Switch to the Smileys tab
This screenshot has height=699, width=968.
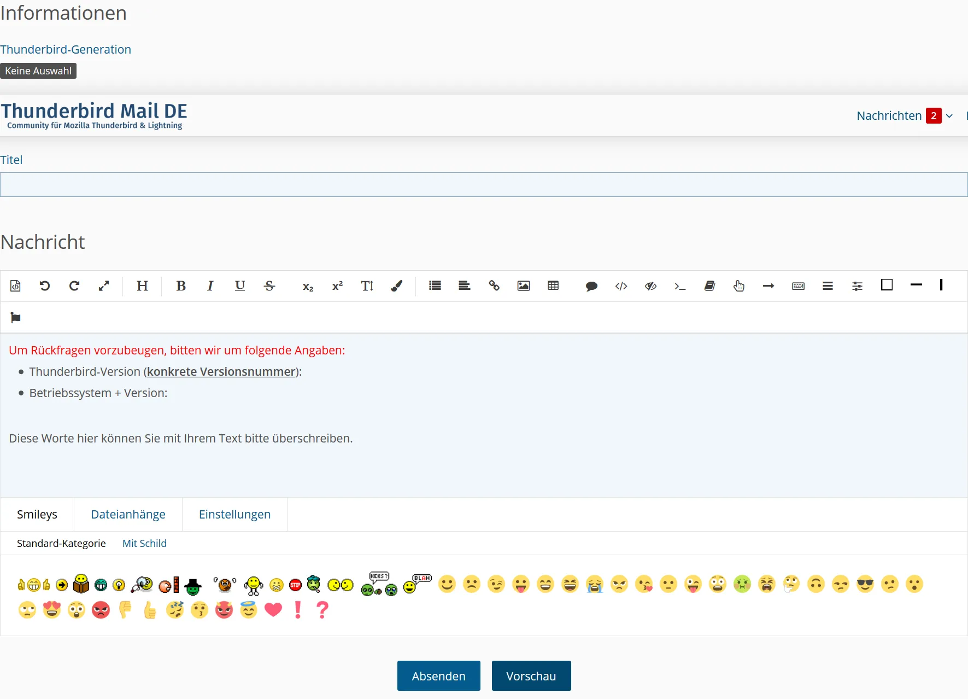37,514
